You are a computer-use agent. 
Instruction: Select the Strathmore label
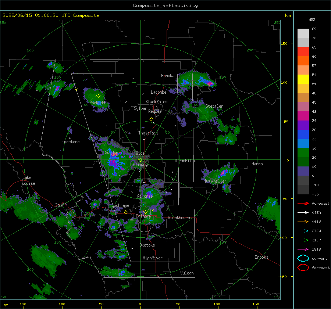point(179,218)
